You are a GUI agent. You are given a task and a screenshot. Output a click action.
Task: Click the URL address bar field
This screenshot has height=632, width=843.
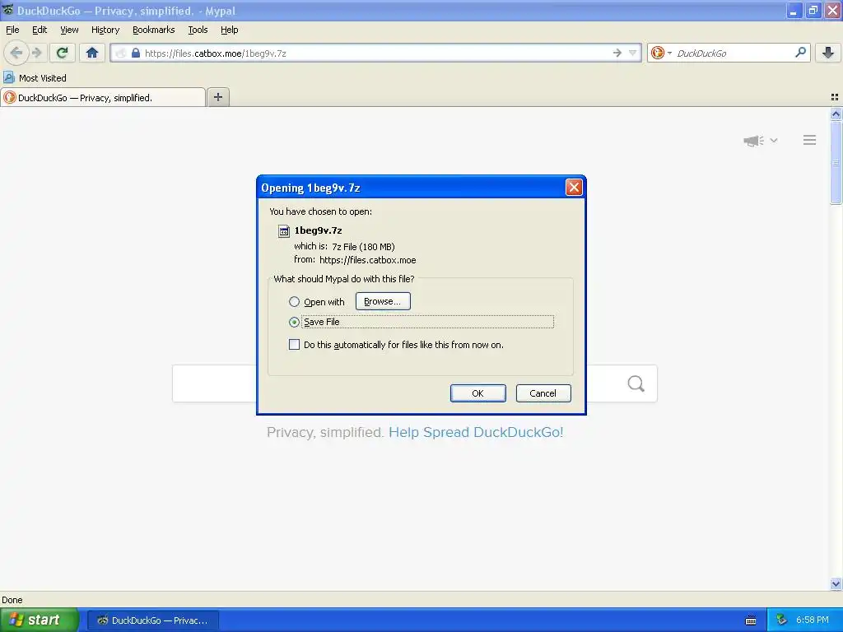tap(375, 53)
